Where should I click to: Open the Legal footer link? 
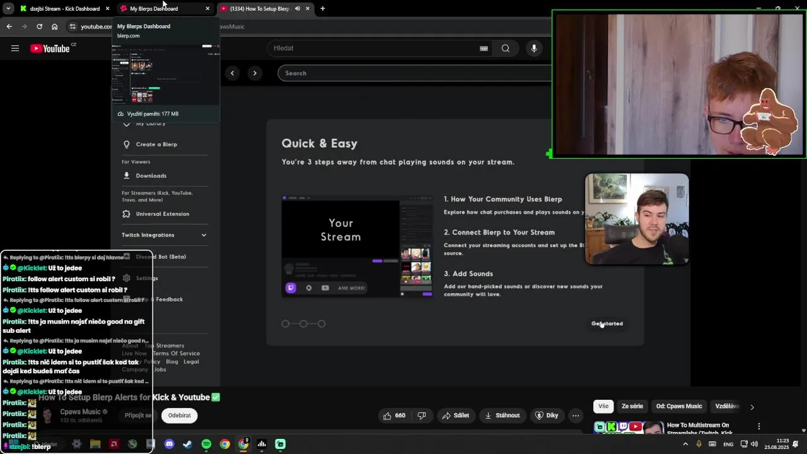tap(191, 362)
